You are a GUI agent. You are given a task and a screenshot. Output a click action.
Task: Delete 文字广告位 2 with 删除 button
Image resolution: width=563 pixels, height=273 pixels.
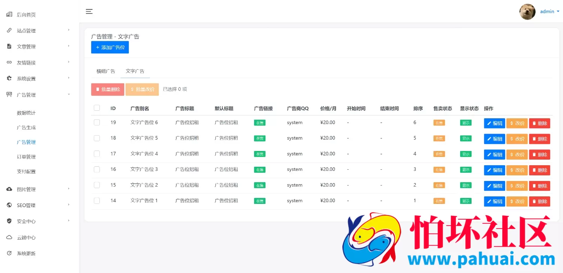pos(540,186)
